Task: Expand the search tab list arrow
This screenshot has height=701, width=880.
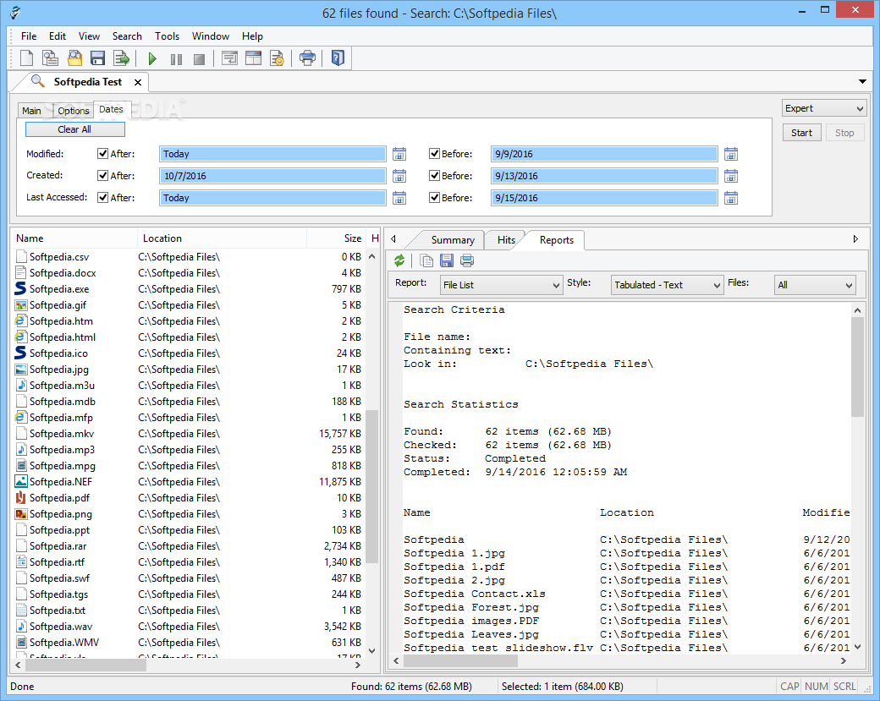Action: 862,82
